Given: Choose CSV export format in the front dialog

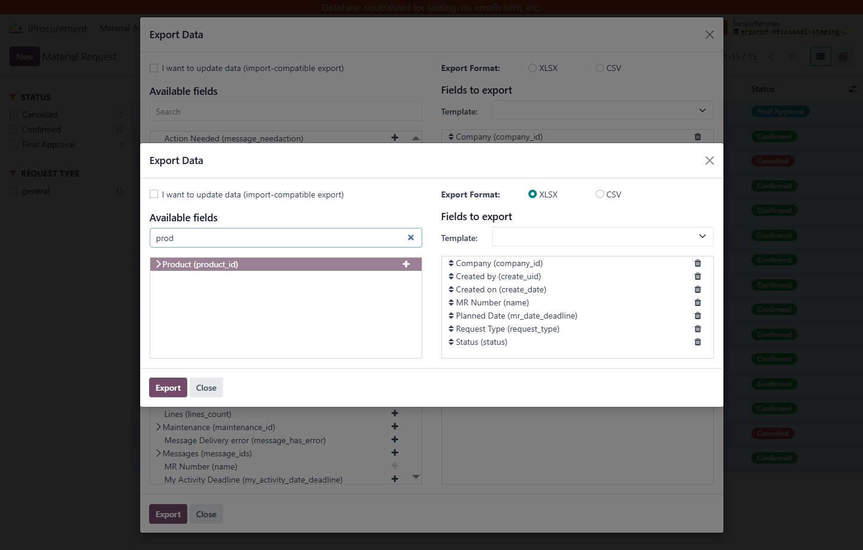Looking at the screenshot, I should (600, 194).
